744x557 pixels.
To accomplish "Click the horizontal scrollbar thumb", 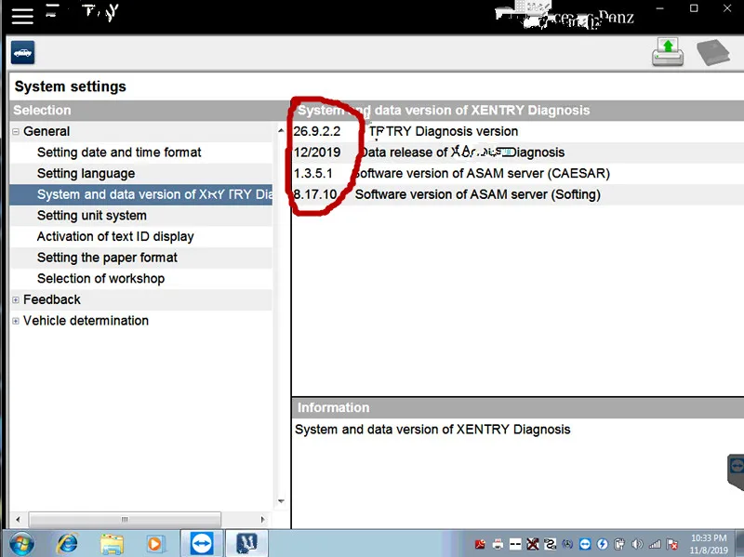I will [x=125, y=520].
